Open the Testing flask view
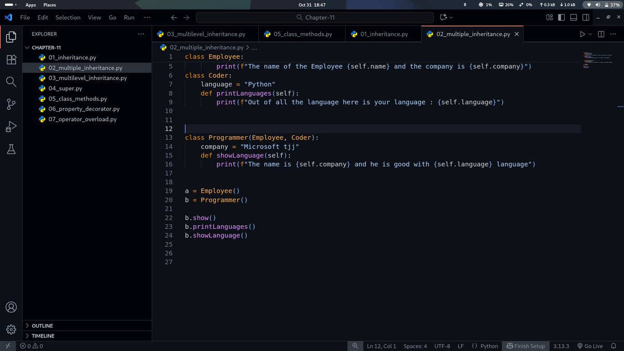The image size is (624, 351). (x=11, y=149)
